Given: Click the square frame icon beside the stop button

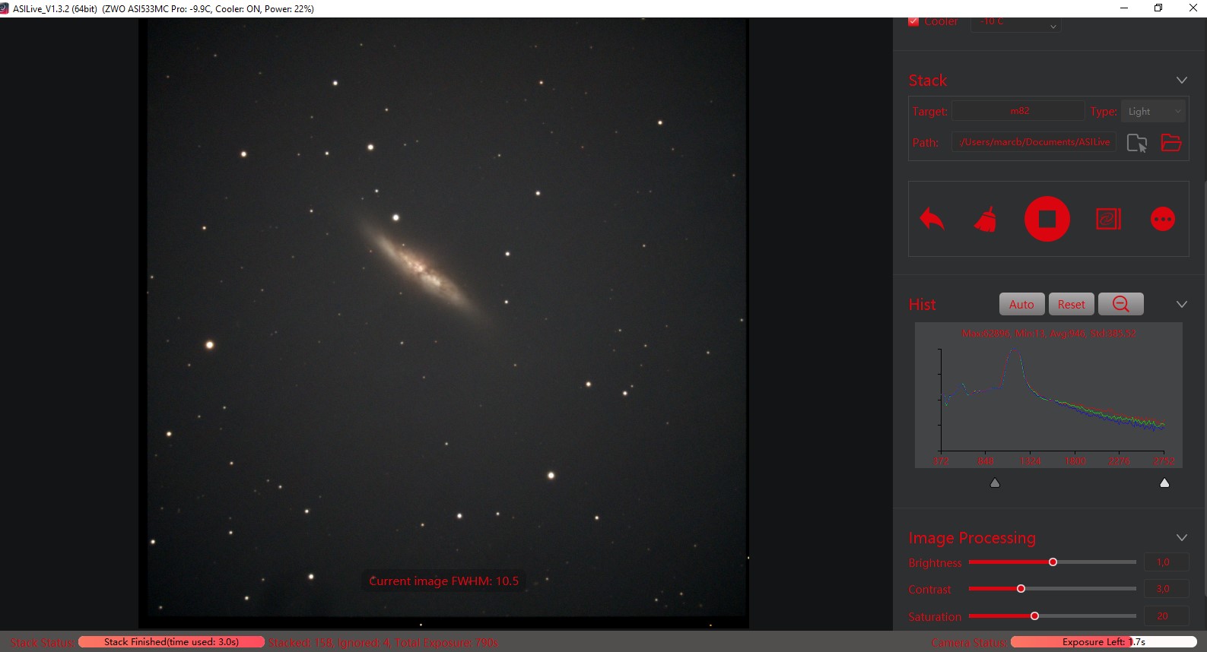Looking at the screenshot, I should pos(1108,219).
